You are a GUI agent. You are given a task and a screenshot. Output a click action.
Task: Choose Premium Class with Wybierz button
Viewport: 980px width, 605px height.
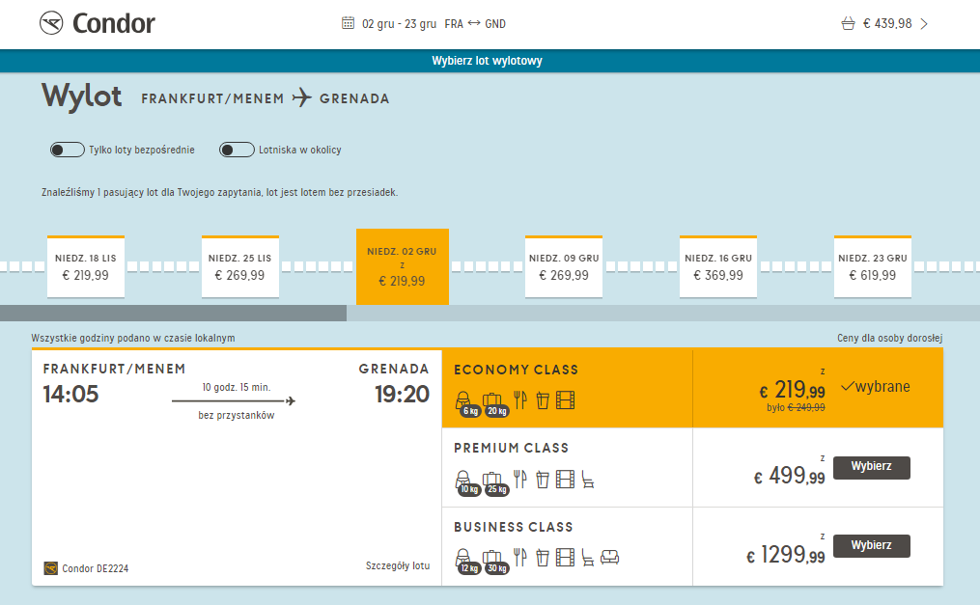[x=871, y=467]
